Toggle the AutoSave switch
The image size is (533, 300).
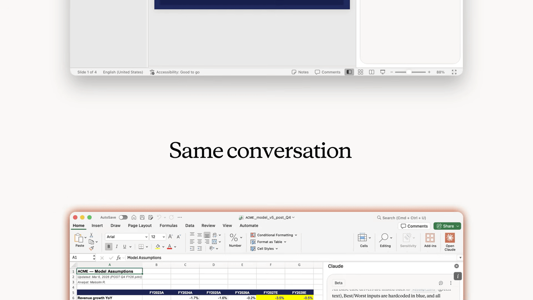(123, 218)
